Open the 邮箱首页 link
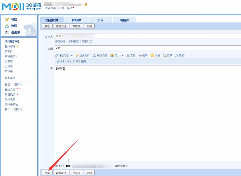241x176 pixels. click(x=51, y=8)
